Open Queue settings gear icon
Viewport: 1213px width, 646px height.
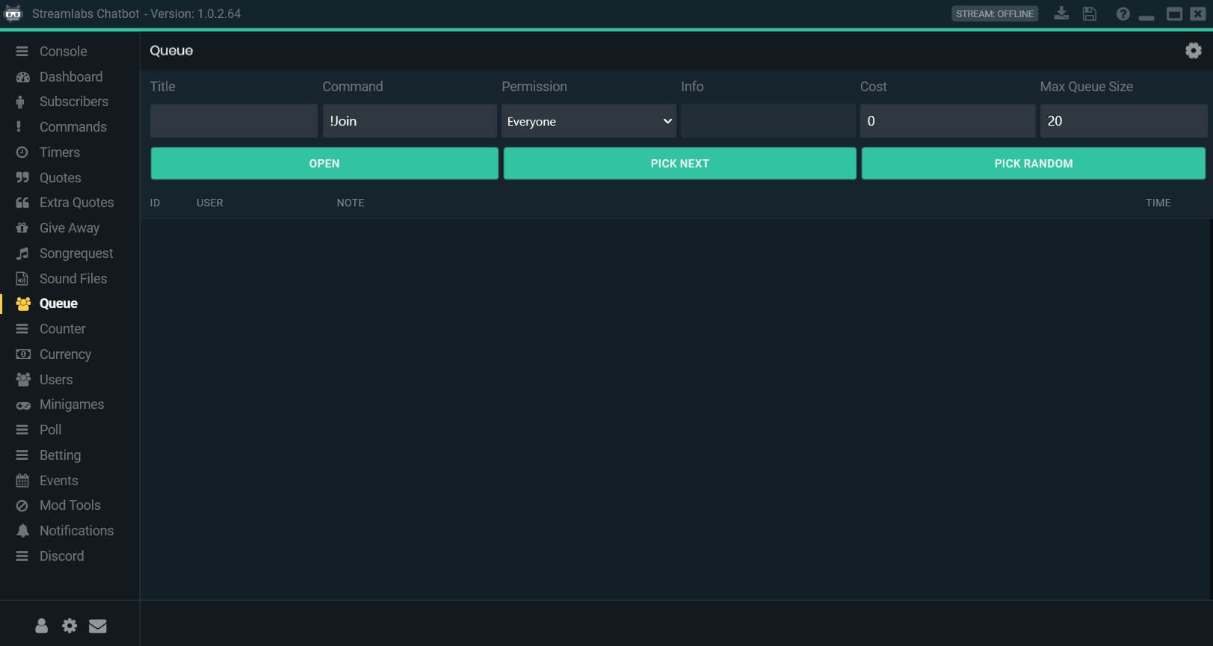[x=1193, y=50]
